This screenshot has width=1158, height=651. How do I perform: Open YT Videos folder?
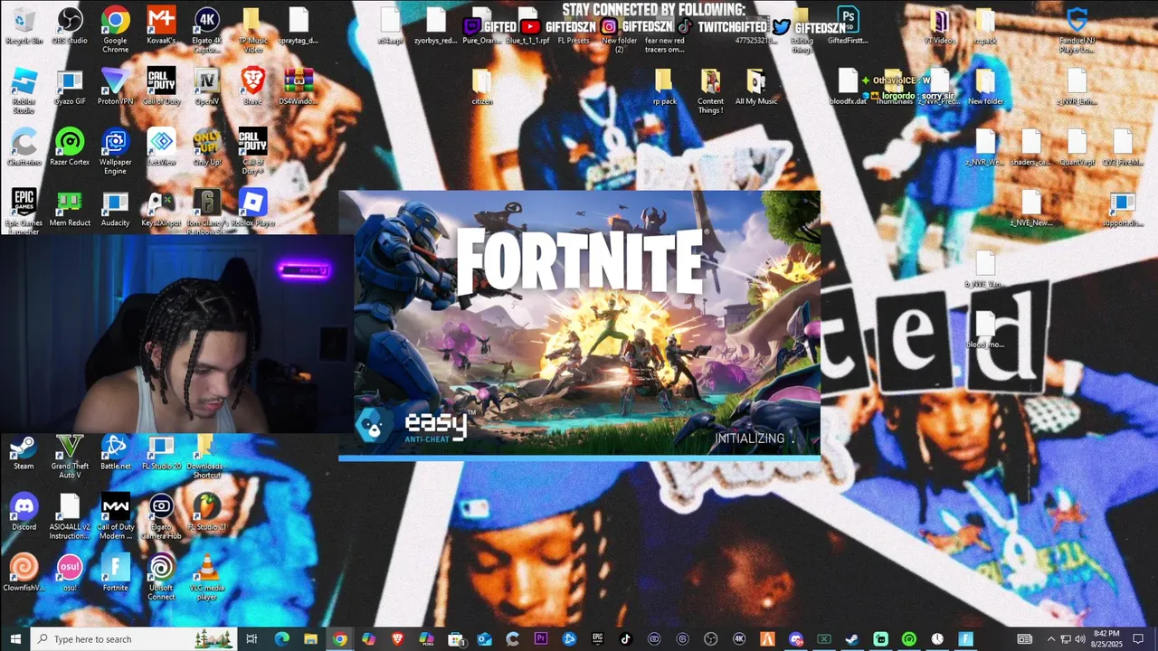coord(939,25)
